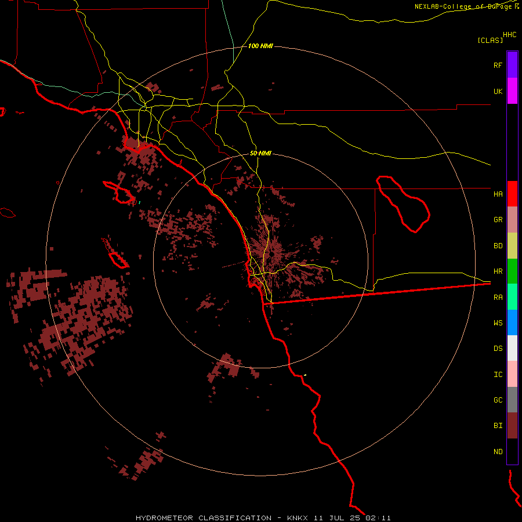Click the "IC" legend label

[x=498, y=375]
